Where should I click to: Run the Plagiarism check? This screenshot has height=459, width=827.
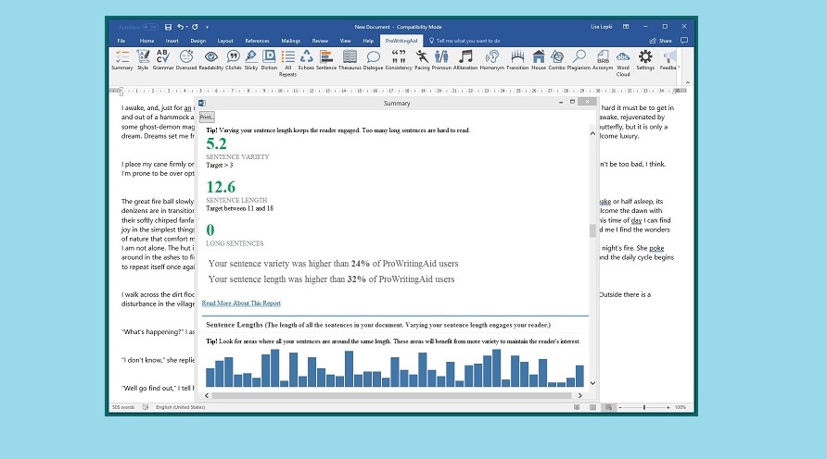click(579, 60)
